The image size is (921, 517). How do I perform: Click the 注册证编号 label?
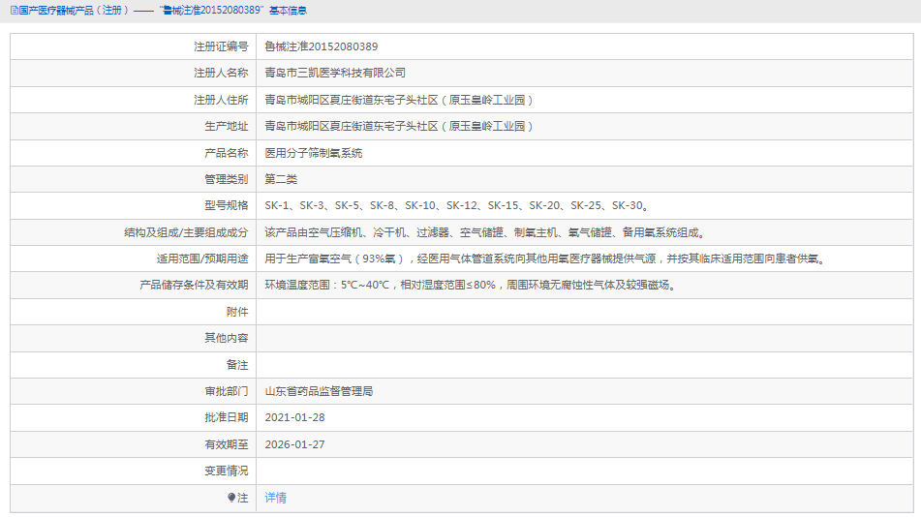pos(221,46)
